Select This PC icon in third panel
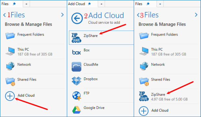This screenshot has height=117, width=201. (144, 51)
